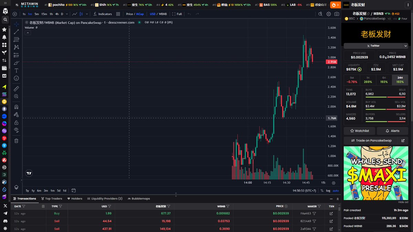
Task: Click Trade on PancakeSwap button
Action: (371, 141)
